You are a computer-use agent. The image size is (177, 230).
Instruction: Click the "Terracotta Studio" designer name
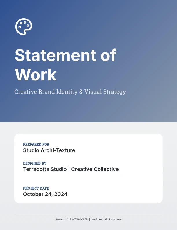(x=45, y=169)
